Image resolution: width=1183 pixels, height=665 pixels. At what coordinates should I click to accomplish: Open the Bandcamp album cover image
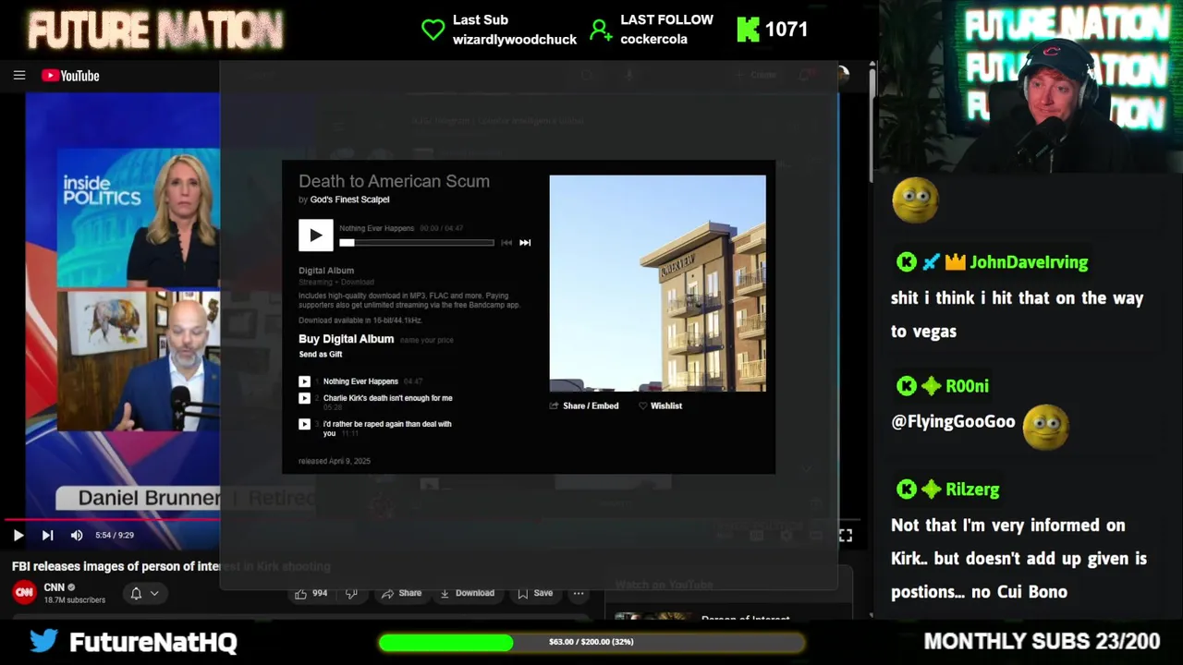click(657, 284)
